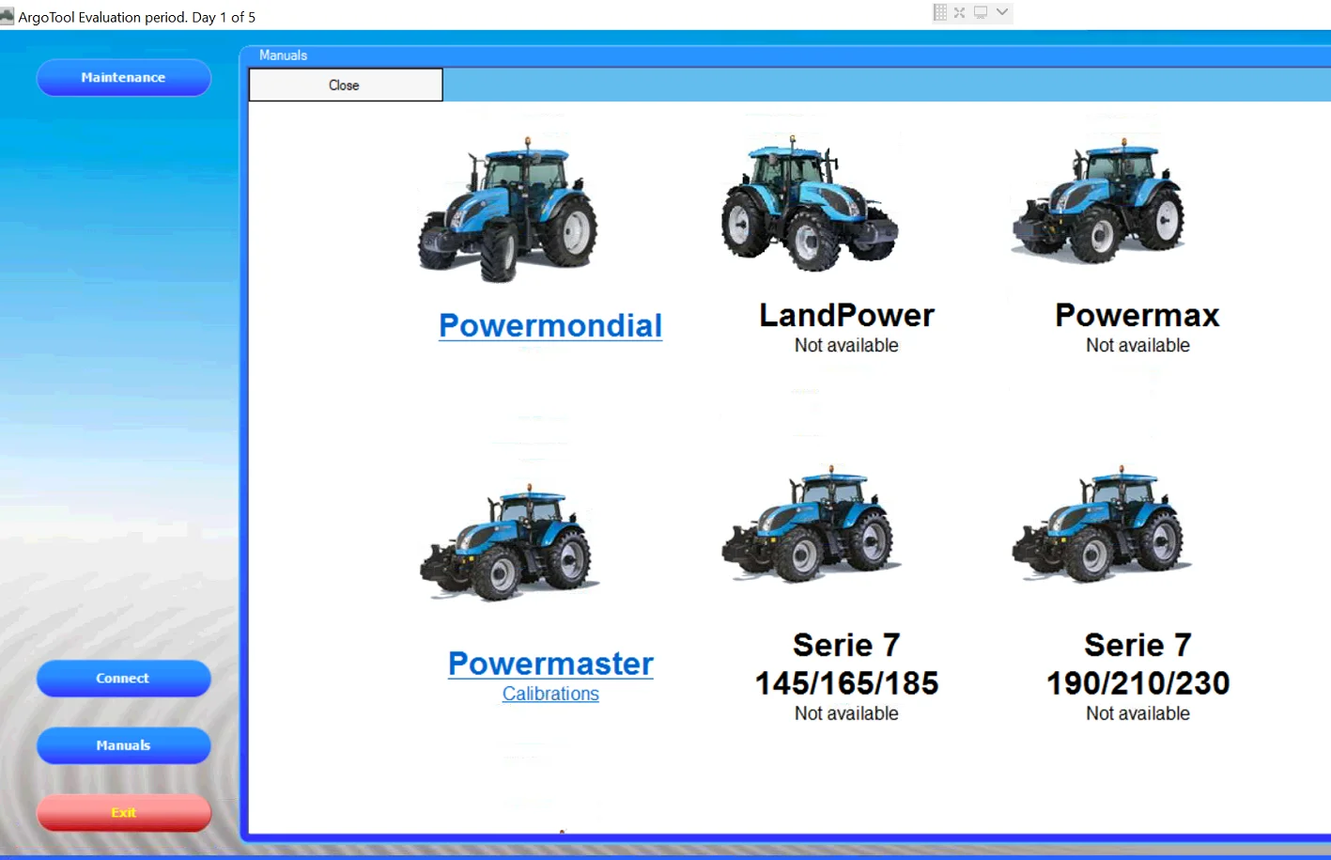The image size is (1331, 860).
Task: Select the Serie 7 190/210/230 tractor image
Action: [x=1101, y=523]
